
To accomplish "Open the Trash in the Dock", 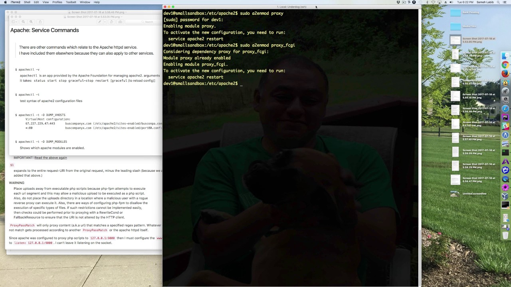I will pyautogui.click(x=505, y=236).
